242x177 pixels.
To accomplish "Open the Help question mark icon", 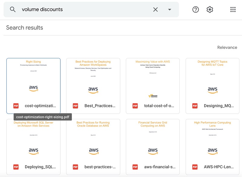I will [x=195, y=10].
